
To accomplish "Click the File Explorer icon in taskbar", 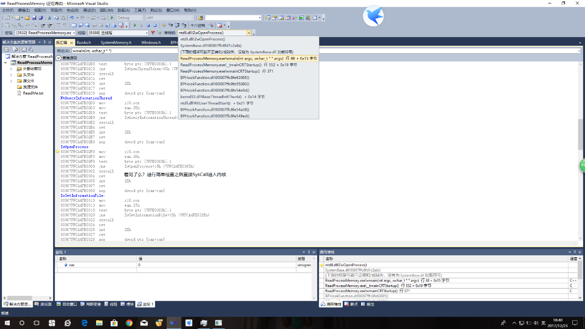I will [99, 323].
